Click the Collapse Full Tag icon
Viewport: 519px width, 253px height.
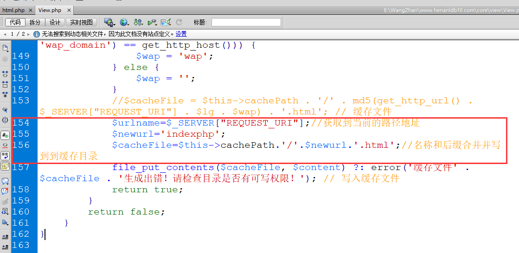(x=5, y=74)
